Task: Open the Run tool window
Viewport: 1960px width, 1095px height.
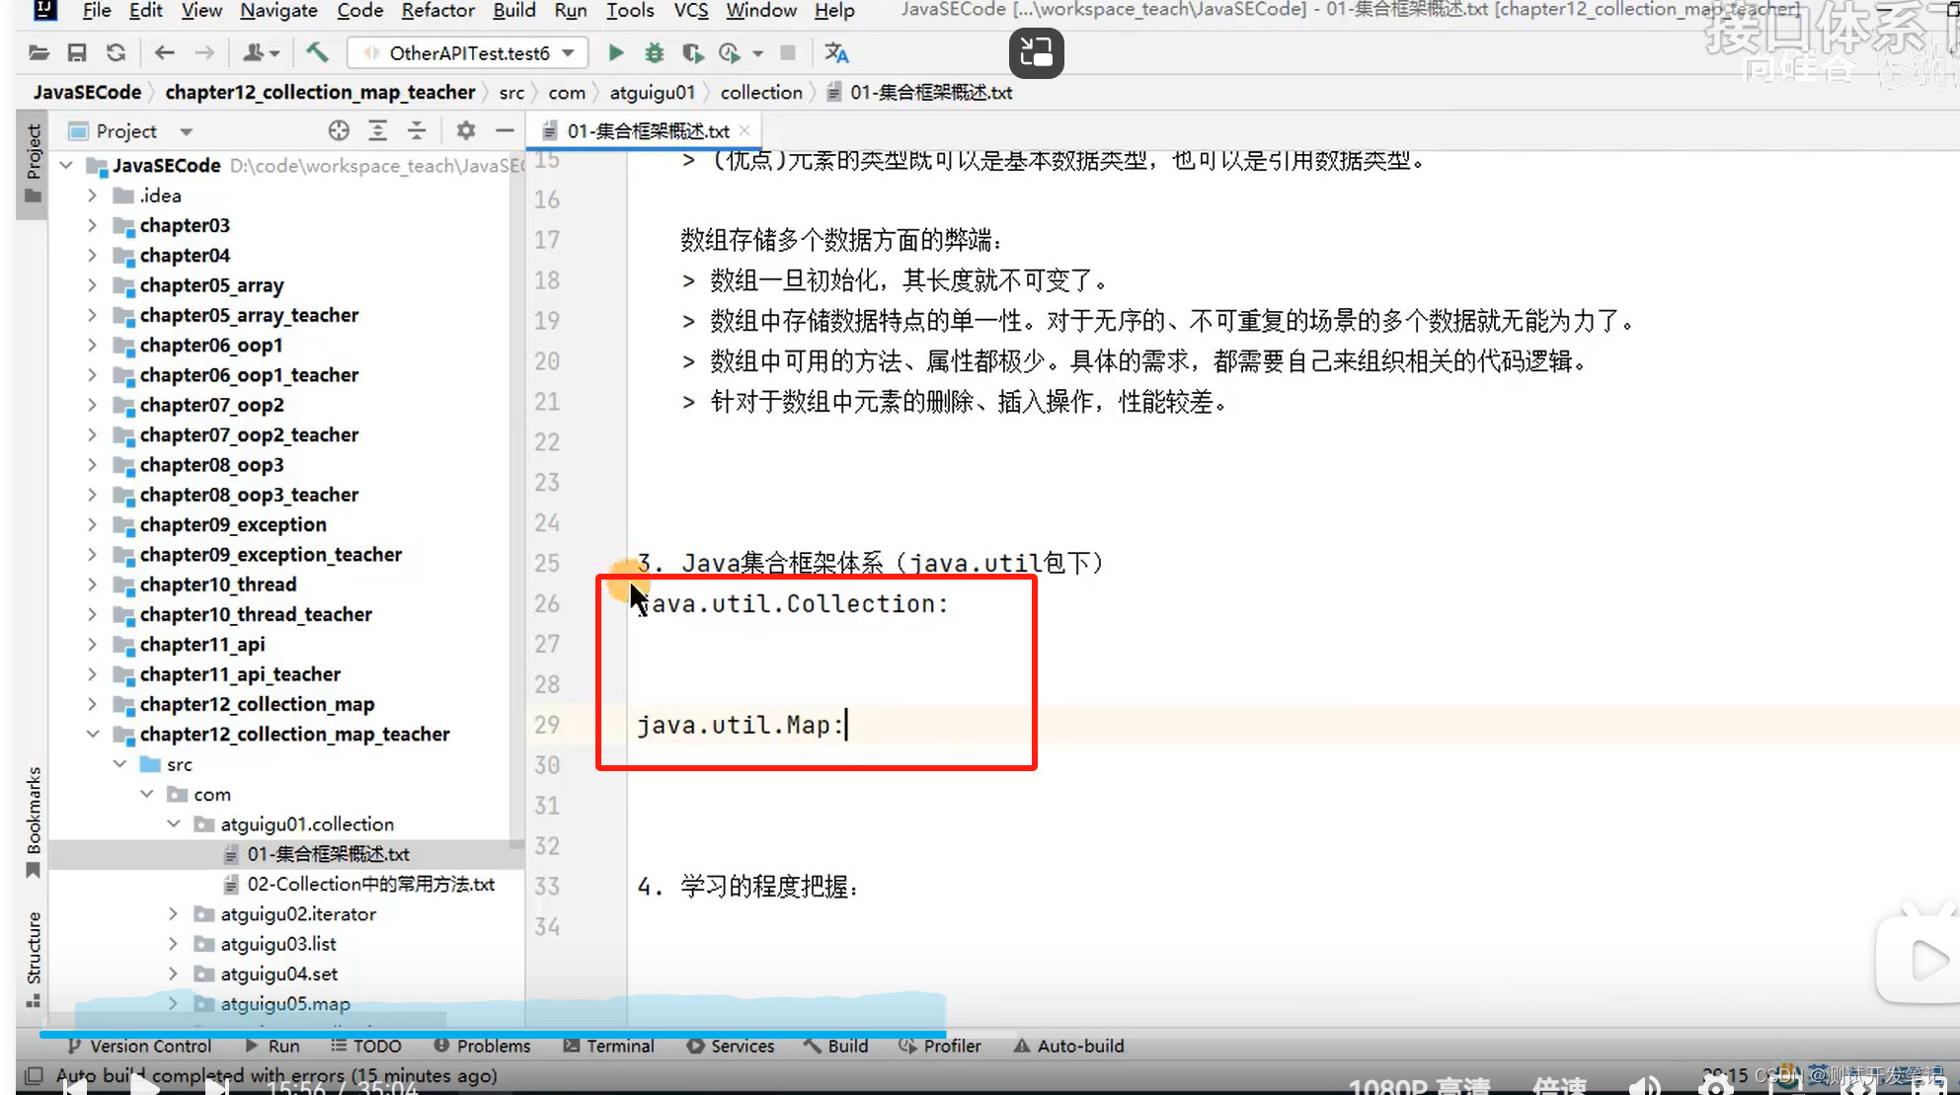Action: 273,1046
